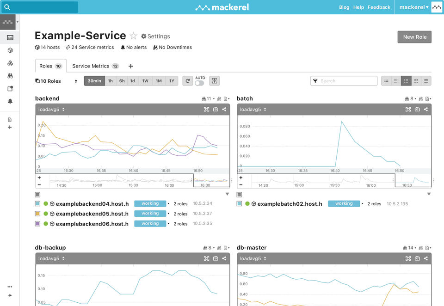Viewport: 444px width, 306px height.
Task: Open the 10 Roles selector dropdown
Action: 56,81
